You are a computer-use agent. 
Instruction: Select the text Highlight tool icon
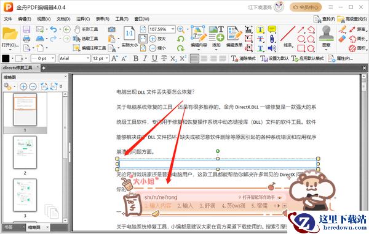click(x=260, y=29)
